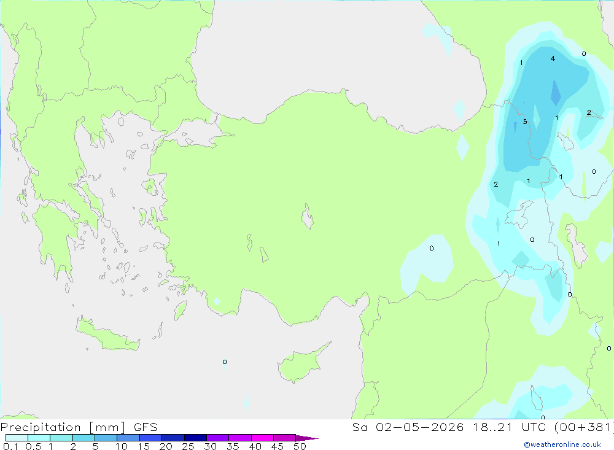Choose the 15–20 mm legend swatch
This screenshot has width=614, height=450.
(x=150, y=438)
